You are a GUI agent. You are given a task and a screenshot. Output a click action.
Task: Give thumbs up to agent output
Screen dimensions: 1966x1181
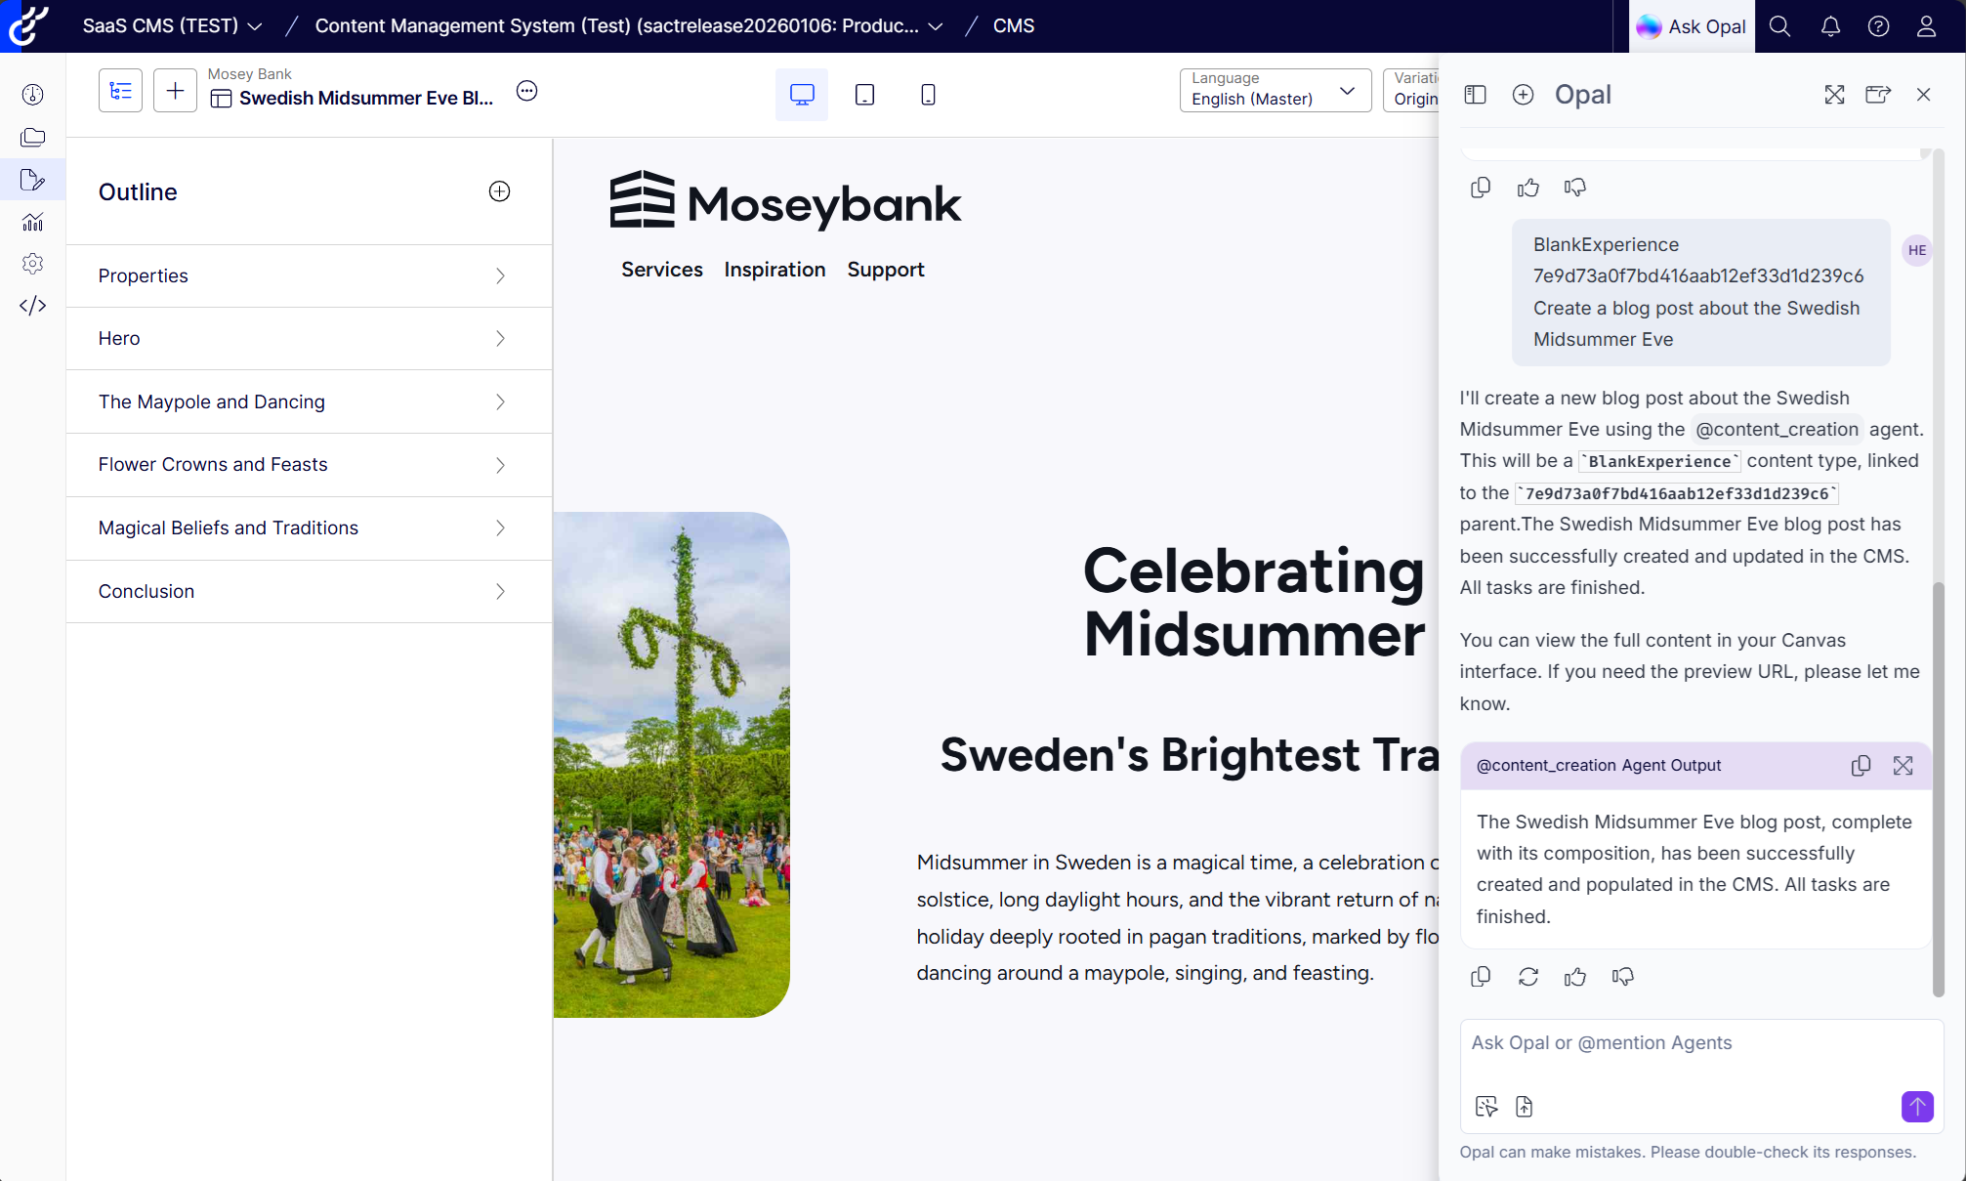click(1574, 976)
